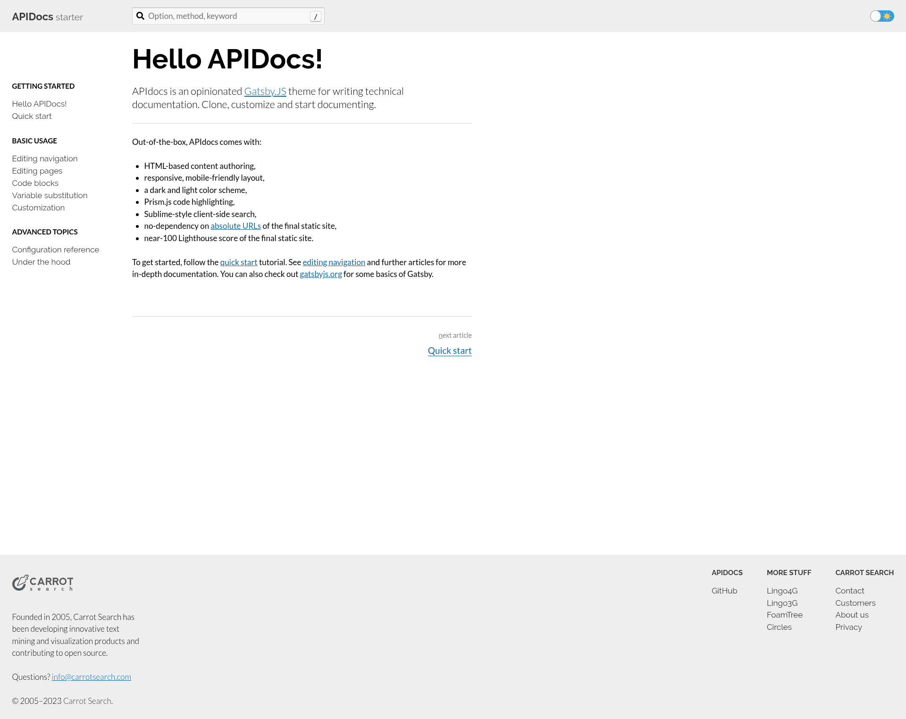The width and height of the screenshot is (906, 719).
Task: Open FoamTree footer link
Action: 785,615
